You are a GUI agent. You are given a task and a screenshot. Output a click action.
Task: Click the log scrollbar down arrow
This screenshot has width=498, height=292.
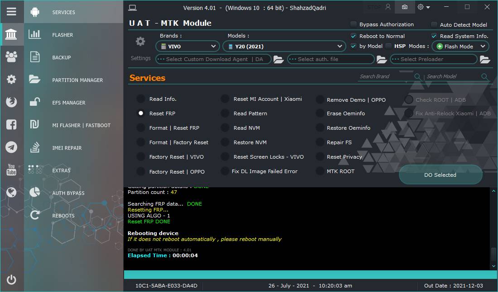click(493, 266)
